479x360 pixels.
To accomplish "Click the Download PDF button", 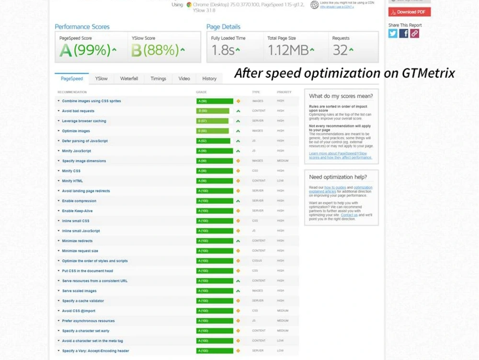I will pyautogui.click(x=410, y=12).
